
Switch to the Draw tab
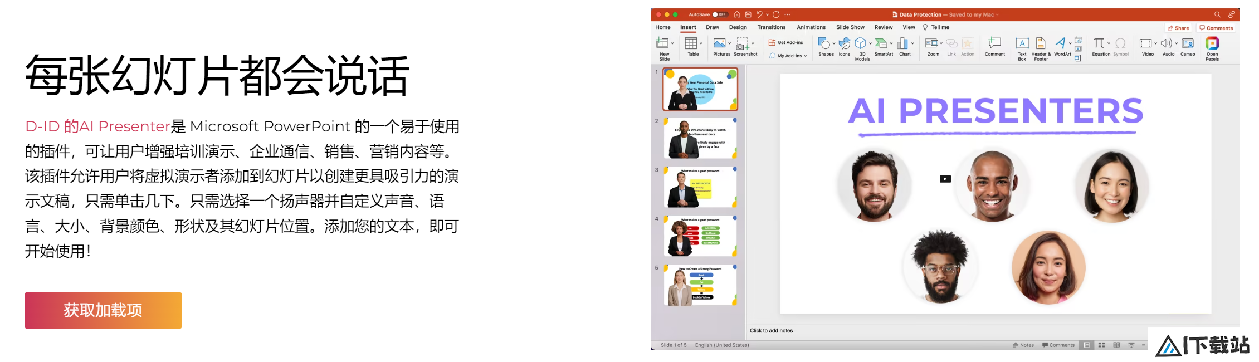click(x=713, y=27)
